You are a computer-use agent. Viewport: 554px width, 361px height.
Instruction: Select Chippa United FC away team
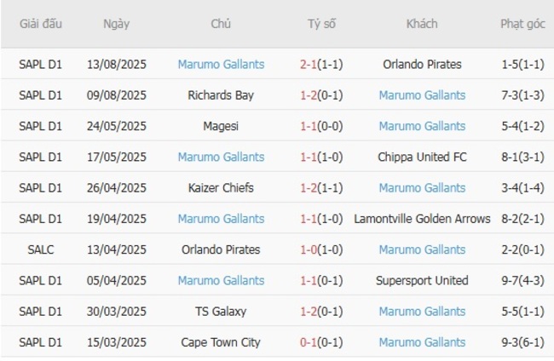pyautogui.click(x=422, y=157)
